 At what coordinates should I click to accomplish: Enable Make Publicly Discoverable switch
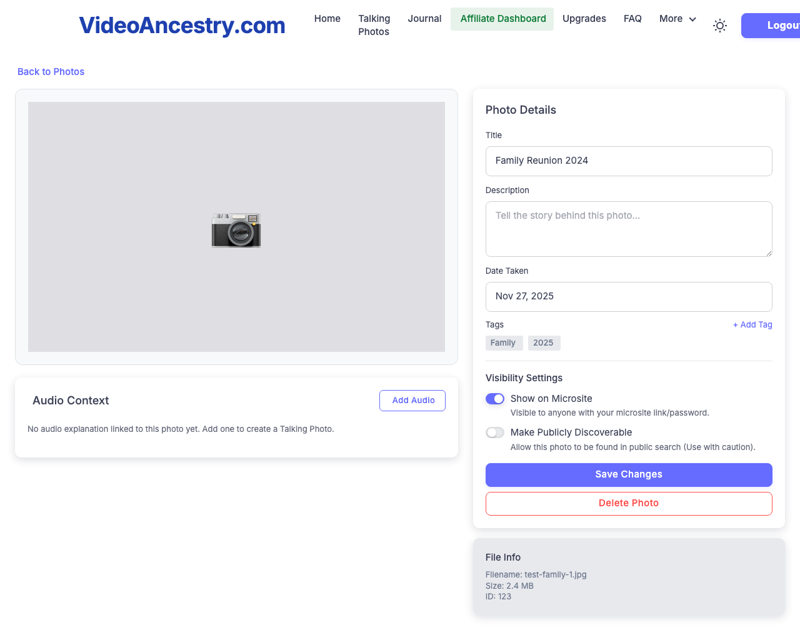[x=495, y=432]
